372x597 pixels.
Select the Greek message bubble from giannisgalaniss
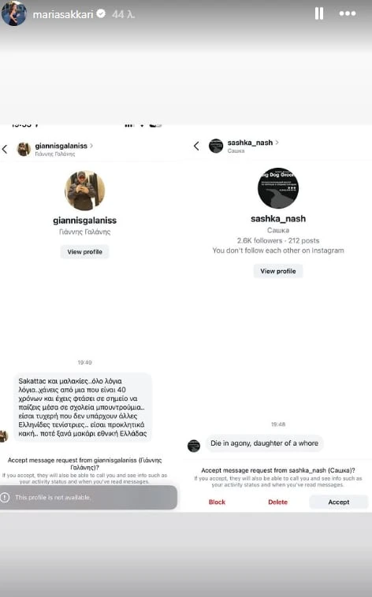[x=83, y=407]
